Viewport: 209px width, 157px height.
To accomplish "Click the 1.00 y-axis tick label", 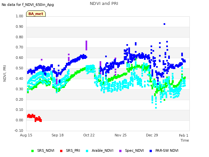I will coord(20,16).
